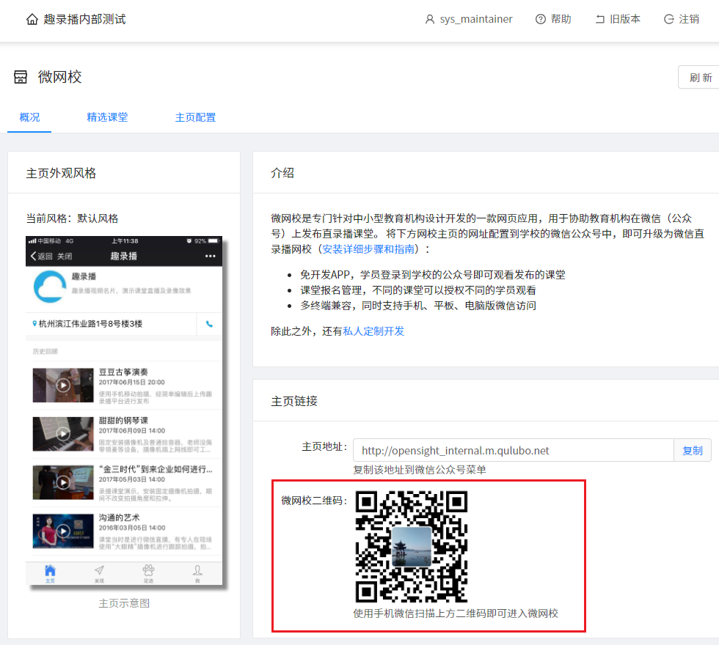Click the 复制 copy button
719x645 pixels.
[693, 450]
